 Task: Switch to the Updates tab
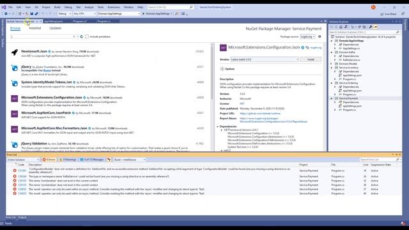click(56, 28)
